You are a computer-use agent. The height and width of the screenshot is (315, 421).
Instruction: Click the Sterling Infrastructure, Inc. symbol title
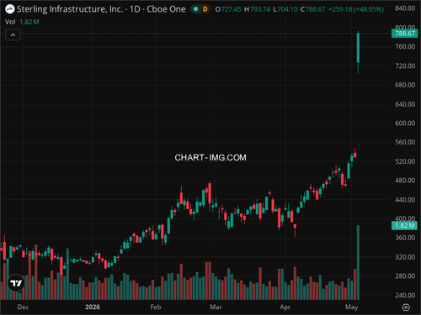[70, 9]
